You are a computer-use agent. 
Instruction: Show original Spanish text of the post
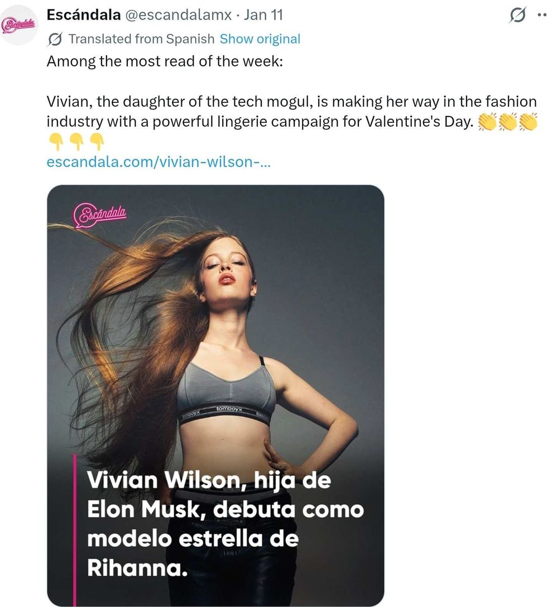point(260,39)
